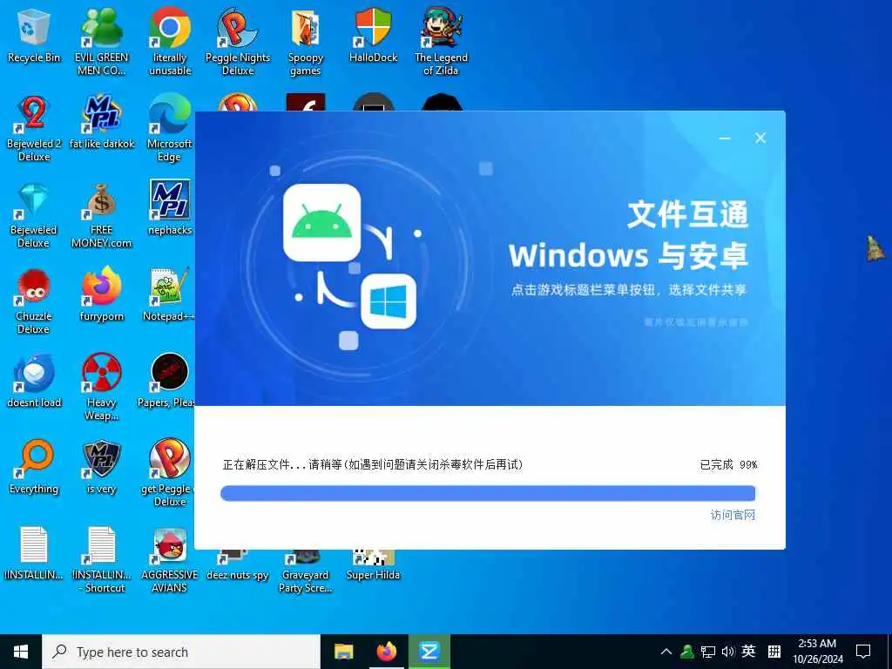
Task: Click the Thunderbird 'doesnt load' icon
Action: coord(34,382)
